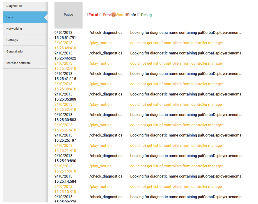The image size is (258, 204).
Task: Select log timestamp 15:25:30:503
Action: (x=65, y=120)
